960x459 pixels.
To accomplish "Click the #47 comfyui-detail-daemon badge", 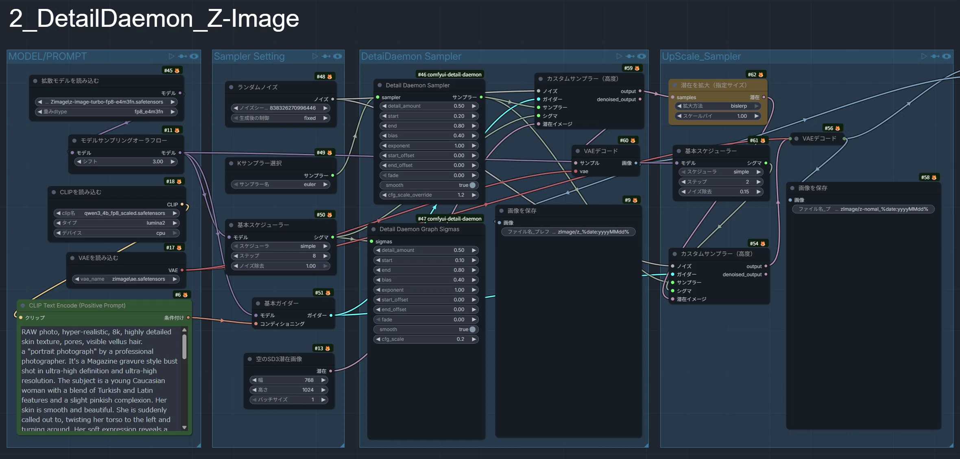I will 449,219.
